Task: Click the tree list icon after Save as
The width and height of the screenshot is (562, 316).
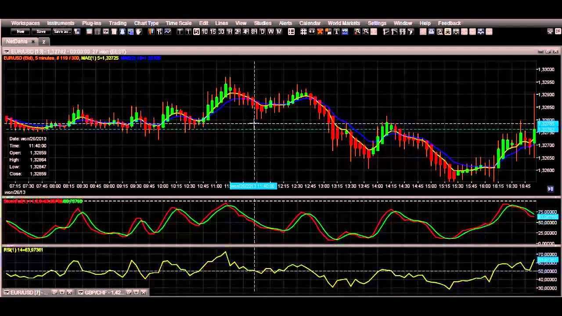Action: [x=77, y=32]
